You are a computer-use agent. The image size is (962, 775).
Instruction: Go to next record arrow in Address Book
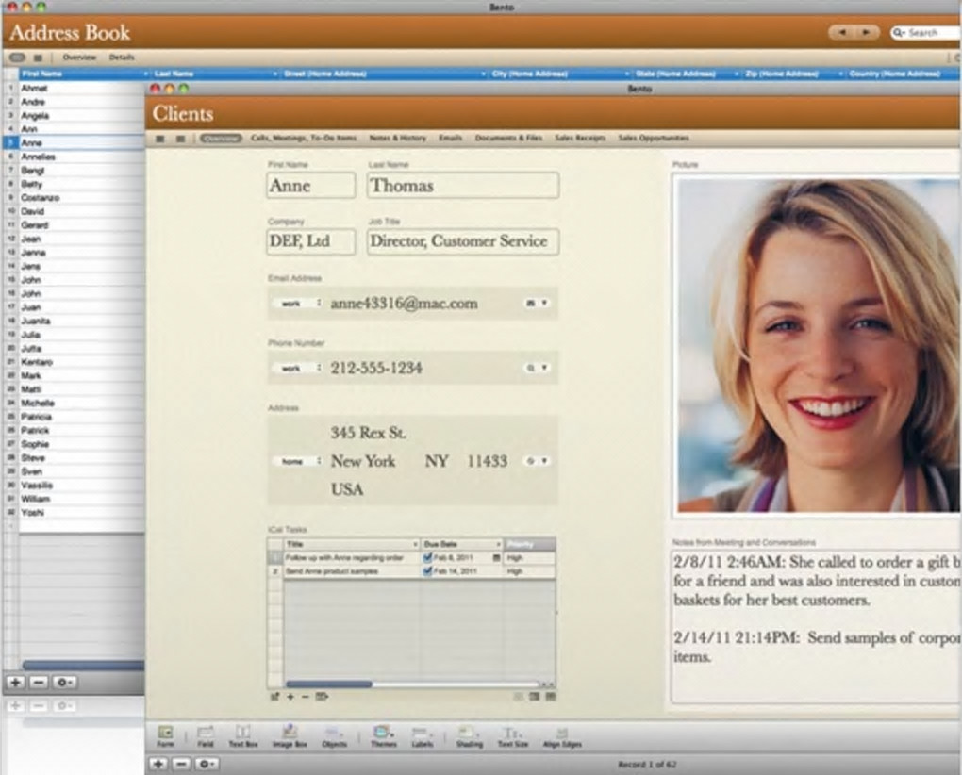(x=867, y=32)
